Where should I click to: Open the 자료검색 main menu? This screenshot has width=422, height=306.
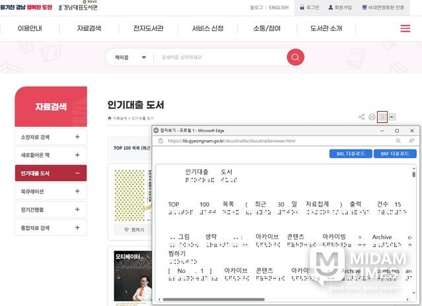pos(89,28)
